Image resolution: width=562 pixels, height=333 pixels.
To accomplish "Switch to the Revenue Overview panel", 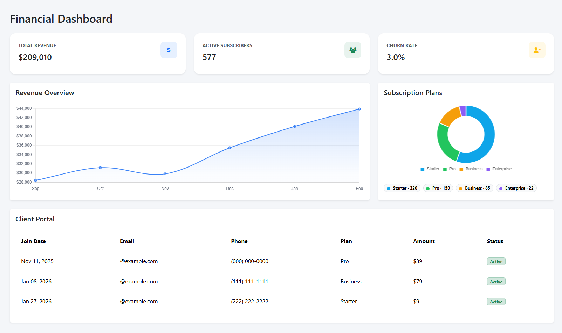I will click(x=45, y=93).
